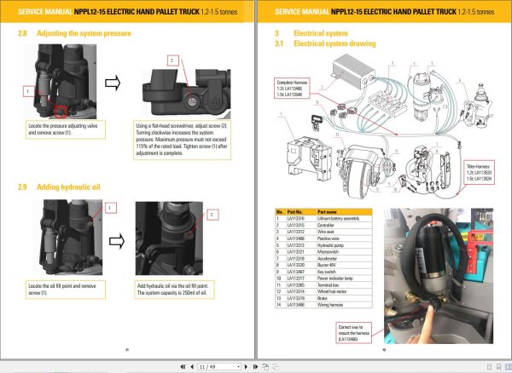The width and height of the screenshot is (512, 373).
Task: Click the 'Add hydraulic oil via the oil fill point' caption
Action: coord(174,290)
